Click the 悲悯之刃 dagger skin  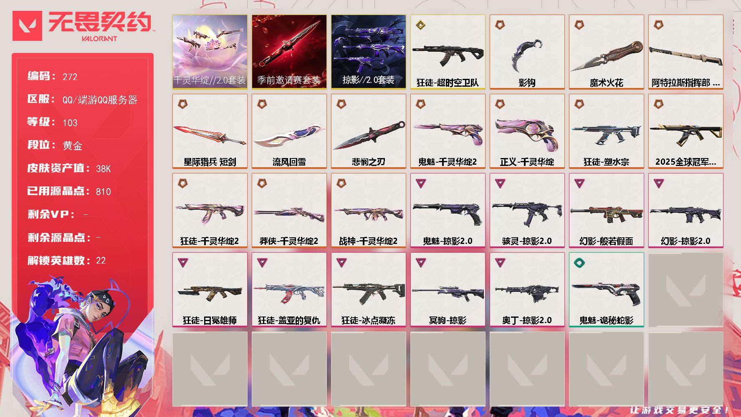click(368, 131)
